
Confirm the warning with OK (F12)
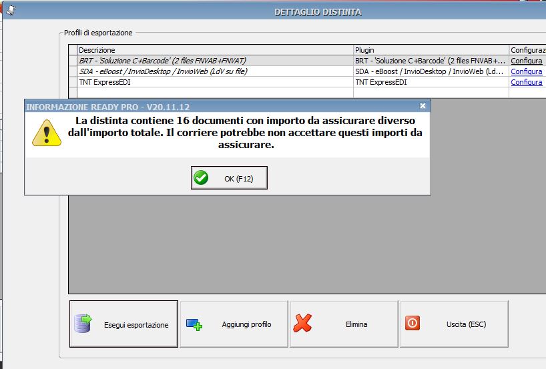point(229,178)
